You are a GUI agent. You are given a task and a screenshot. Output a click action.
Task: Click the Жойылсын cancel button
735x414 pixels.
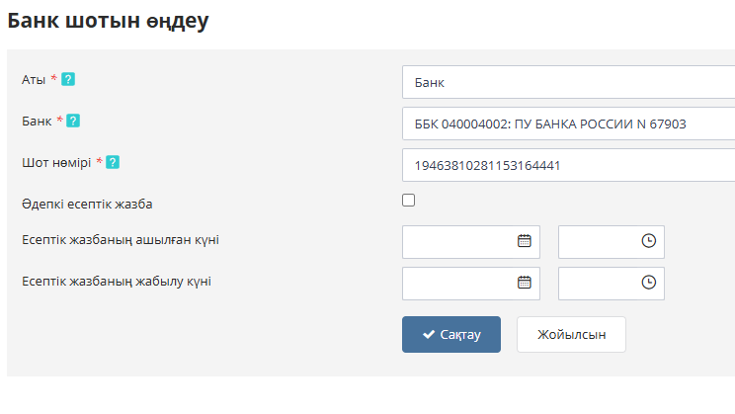pos(571,335)
